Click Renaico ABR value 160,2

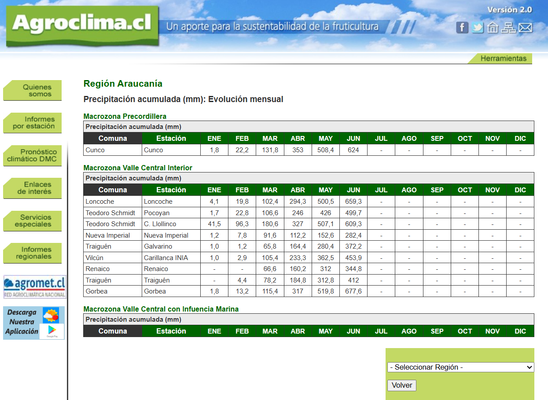click(x=298, y=269)
